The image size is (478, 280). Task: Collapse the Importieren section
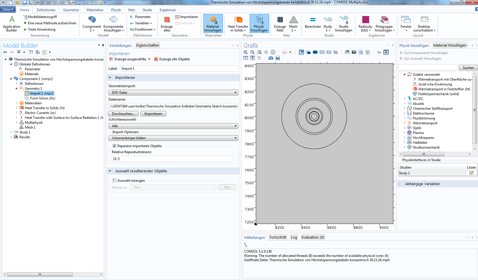110,78
